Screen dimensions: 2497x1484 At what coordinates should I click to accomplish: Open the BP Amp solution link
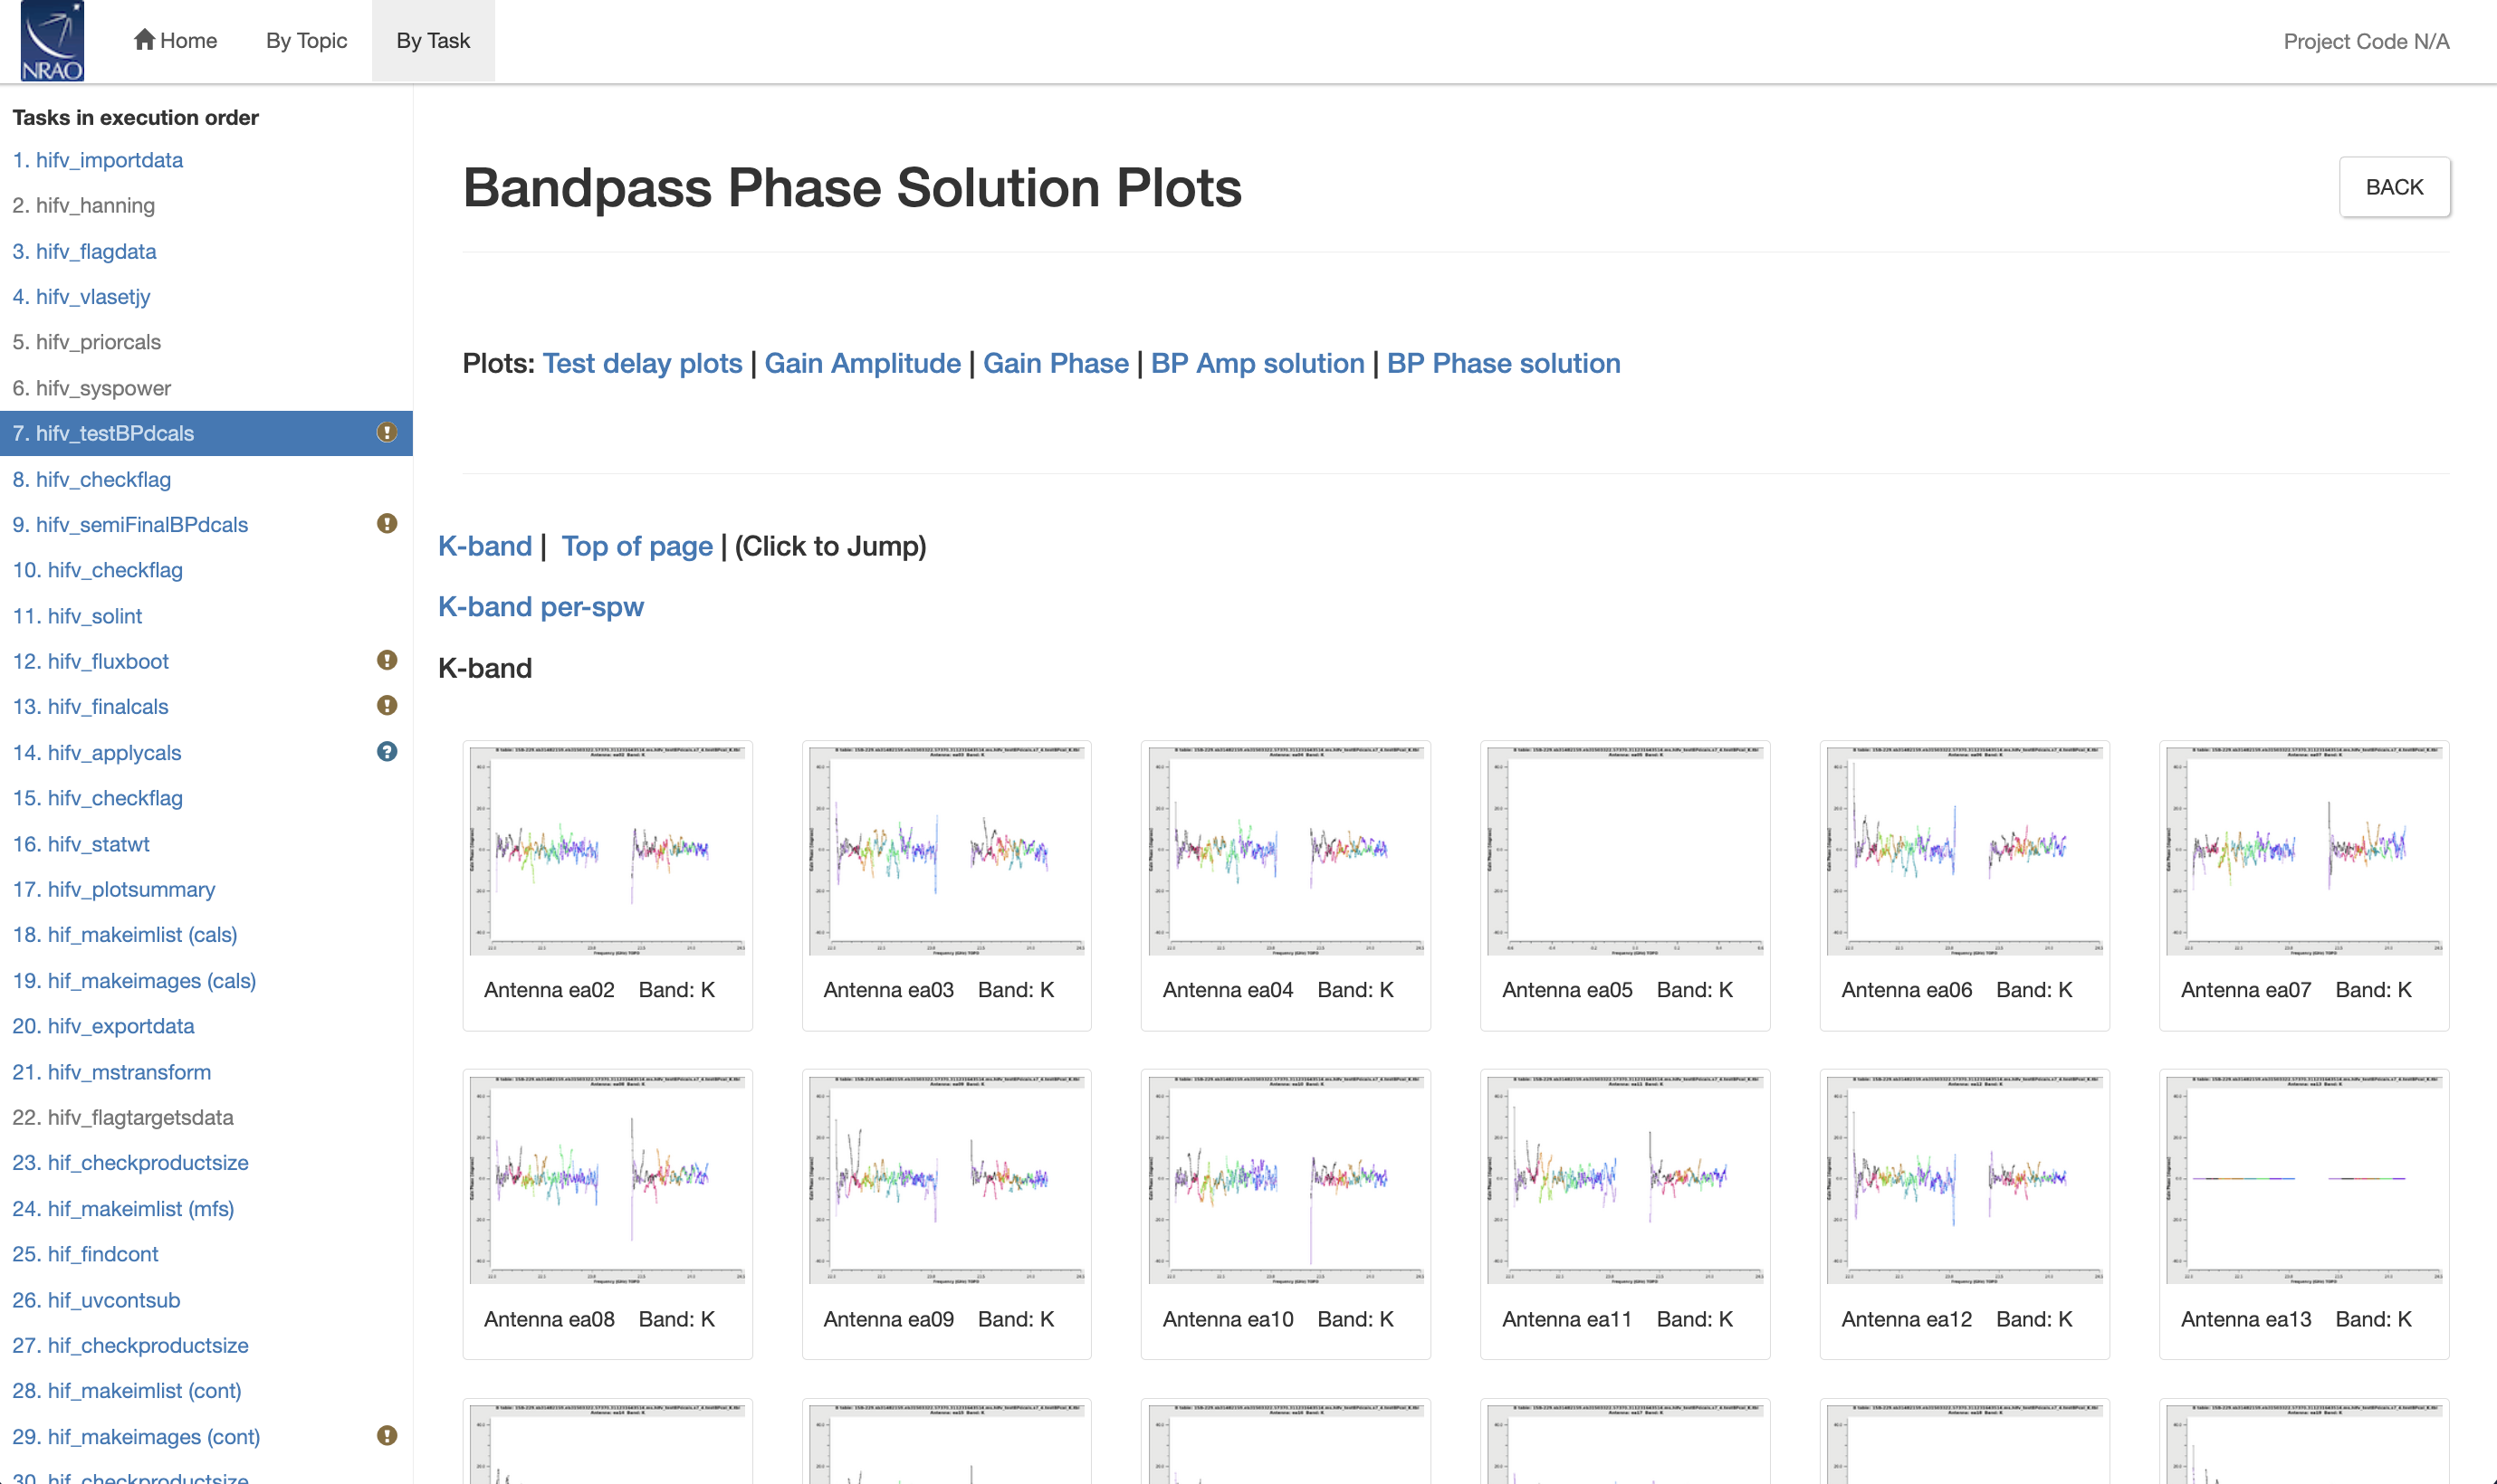(1258, 364)
